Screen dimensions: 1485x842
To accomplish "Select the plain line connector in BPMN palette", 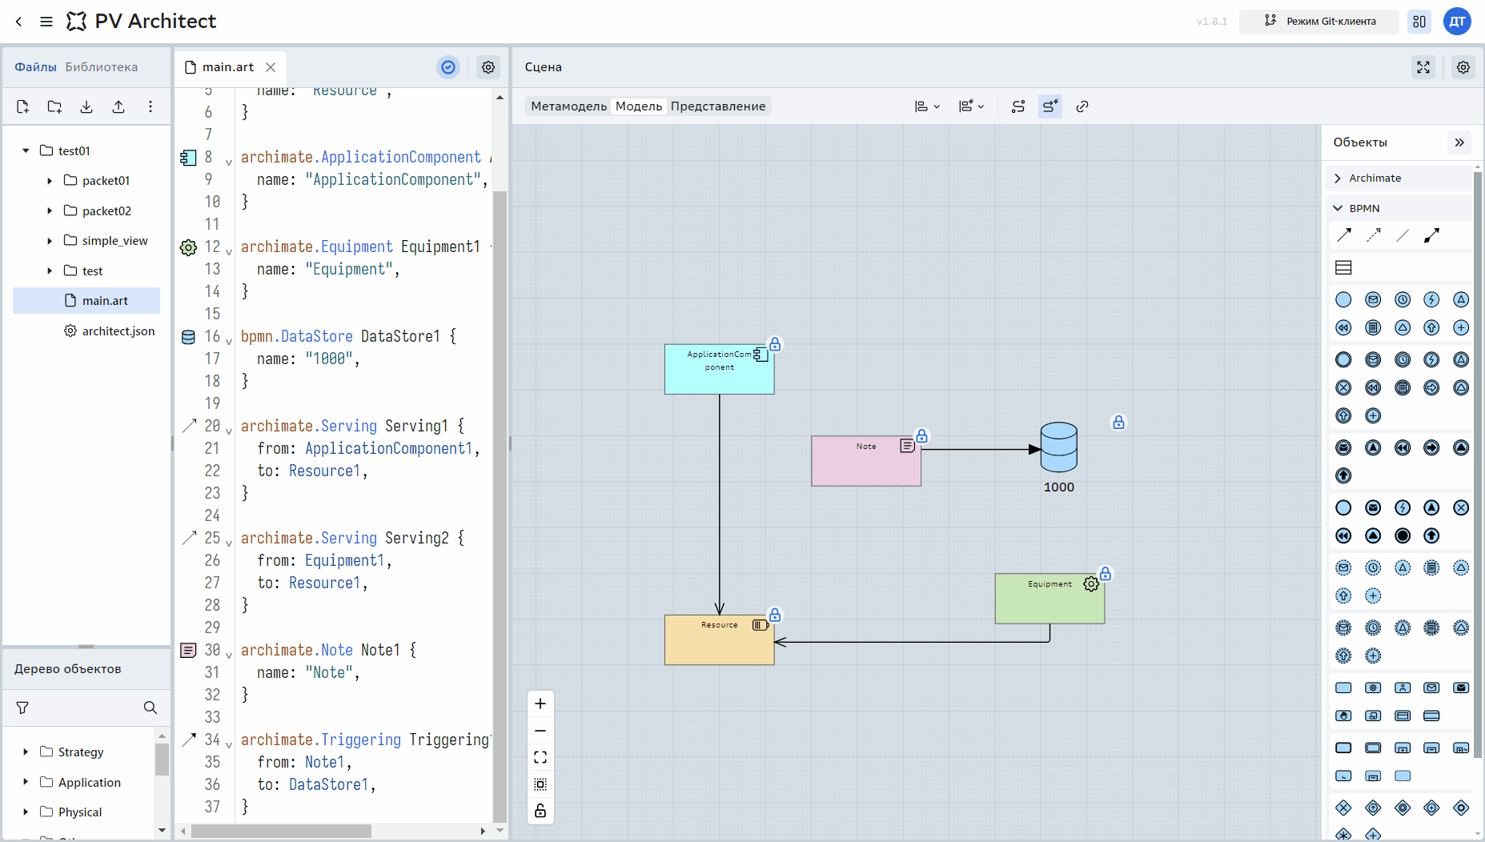I will (1403, 235).
